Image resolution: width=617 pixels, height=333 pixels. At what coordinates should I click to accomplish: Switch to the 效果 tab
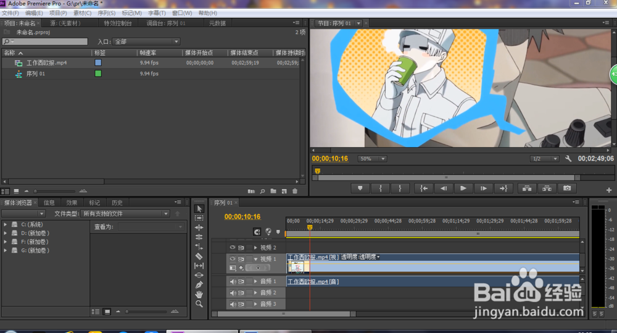coord(72,203)
